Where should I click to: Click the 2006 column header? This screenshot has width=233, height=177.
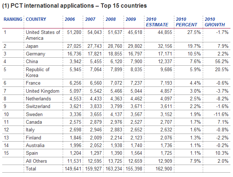(70, 19)
